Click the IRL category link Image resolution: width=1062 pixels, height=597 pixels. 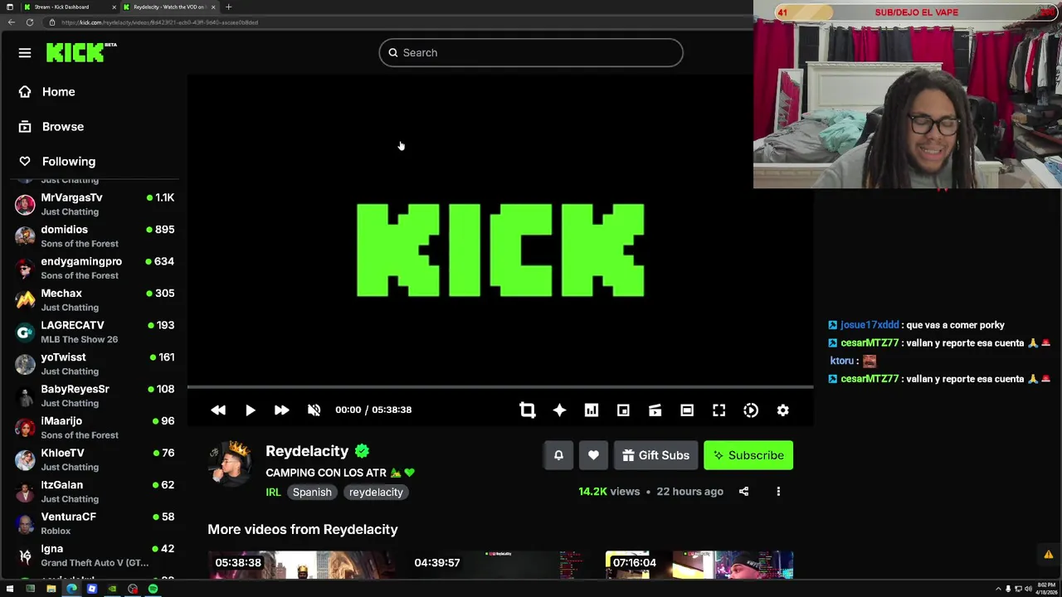[273, 493]
